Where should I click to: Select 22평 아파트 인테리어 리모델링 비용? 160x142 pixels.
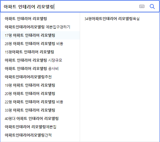(x=34, y=102)
